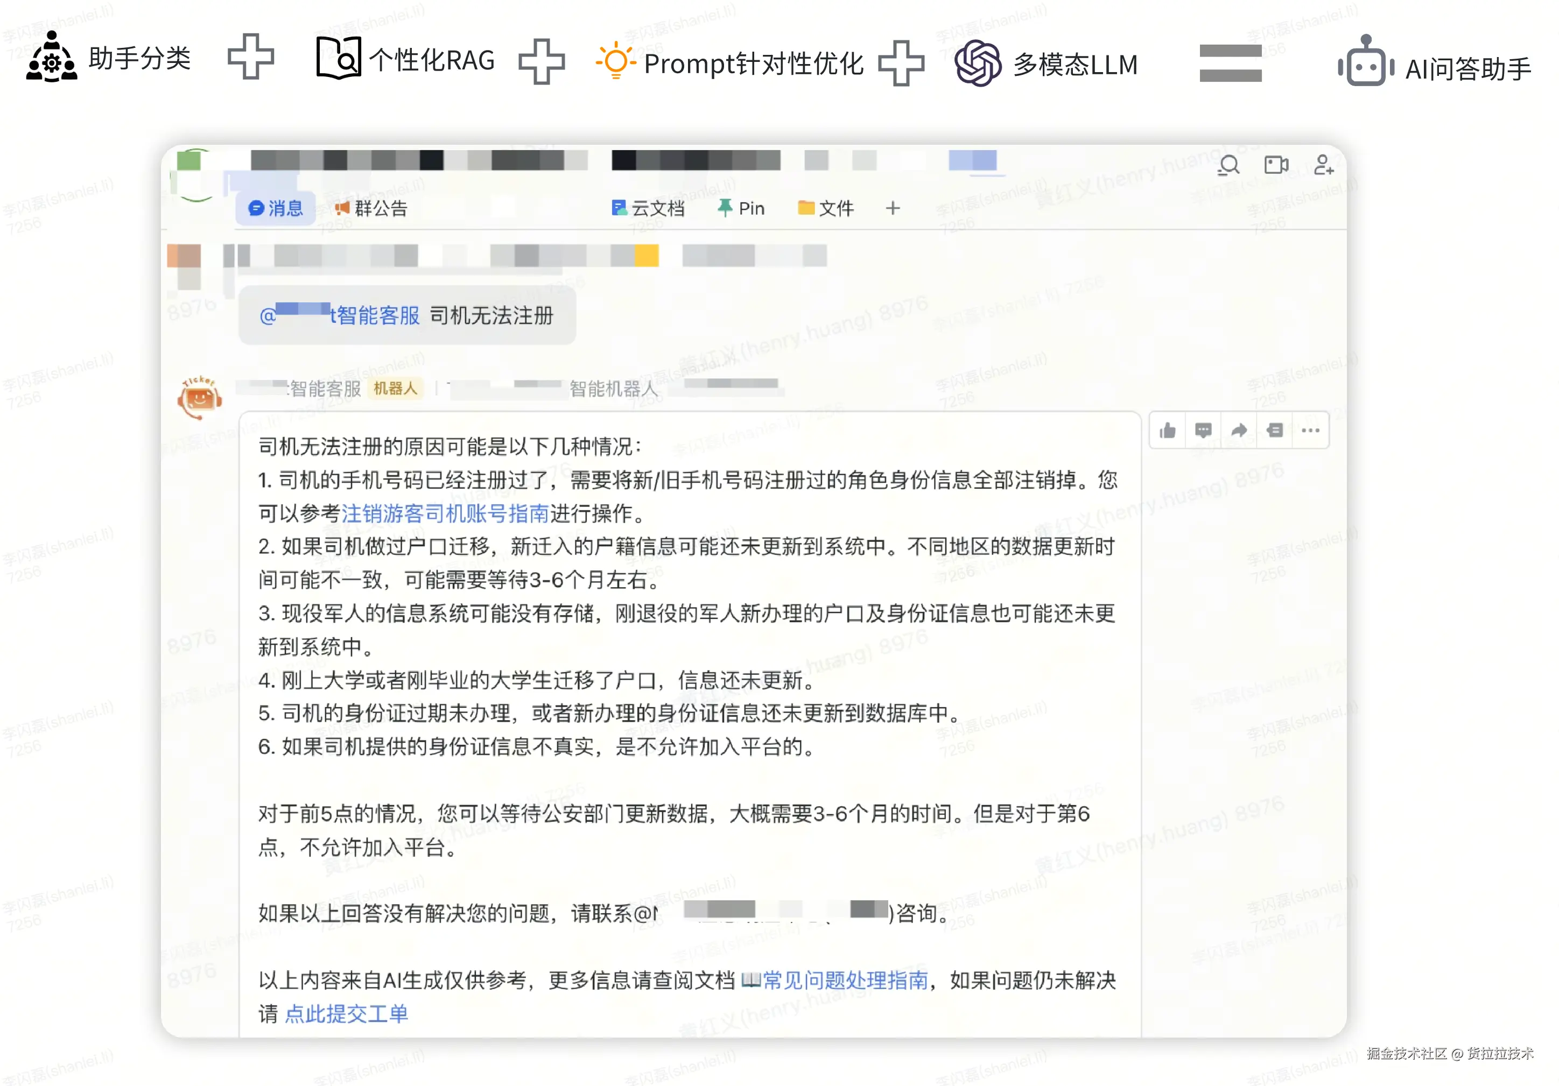Image resolution: width=1559 pixels, height=1086 pixels.
Task: Open the three-dots more actions menu
Action: (x=1310, y=431)
